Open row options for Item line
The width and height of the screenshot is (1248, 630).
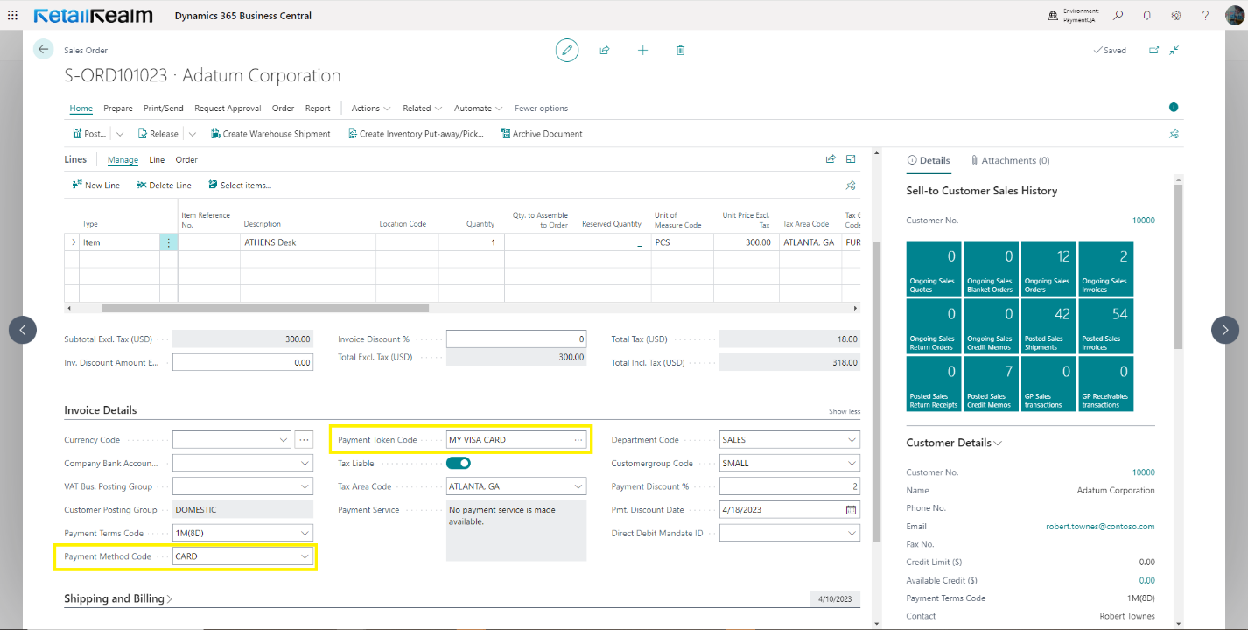point(169,242)
